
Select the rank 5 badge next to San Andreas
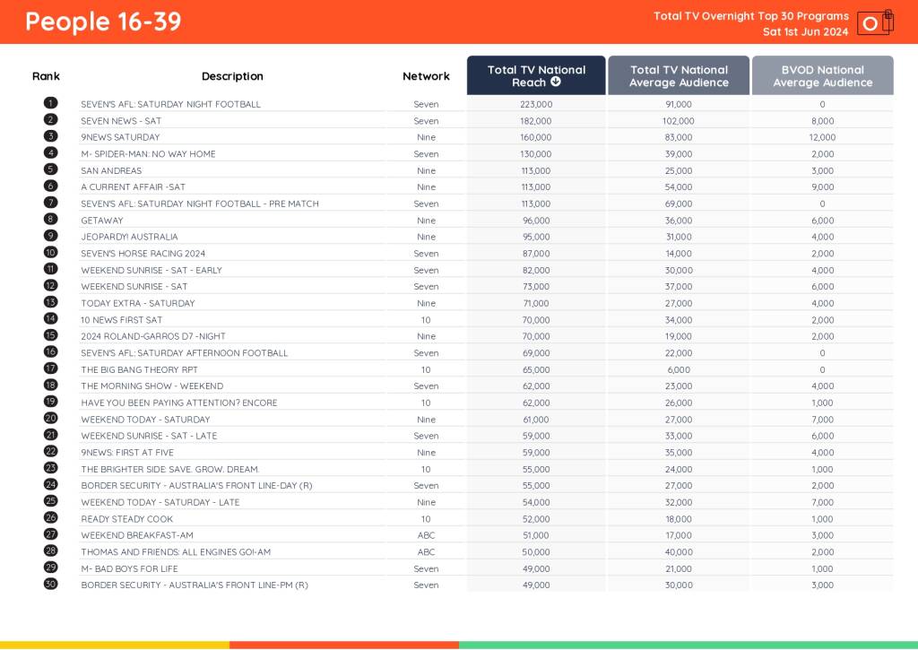pos(51,170)
